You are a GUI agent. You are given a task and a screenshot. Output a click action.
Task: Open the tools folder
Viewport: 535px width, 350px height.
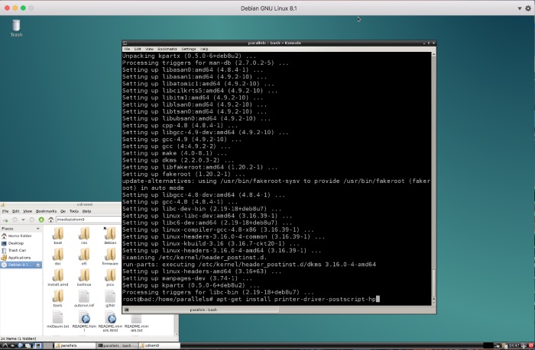58,299
